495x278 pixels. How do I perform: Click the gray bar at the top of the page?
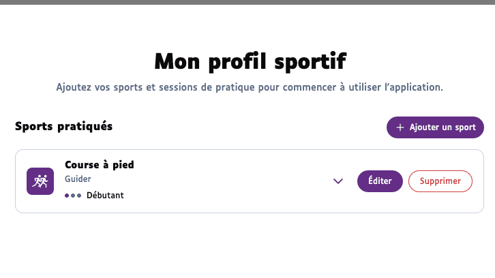(247, 2)
